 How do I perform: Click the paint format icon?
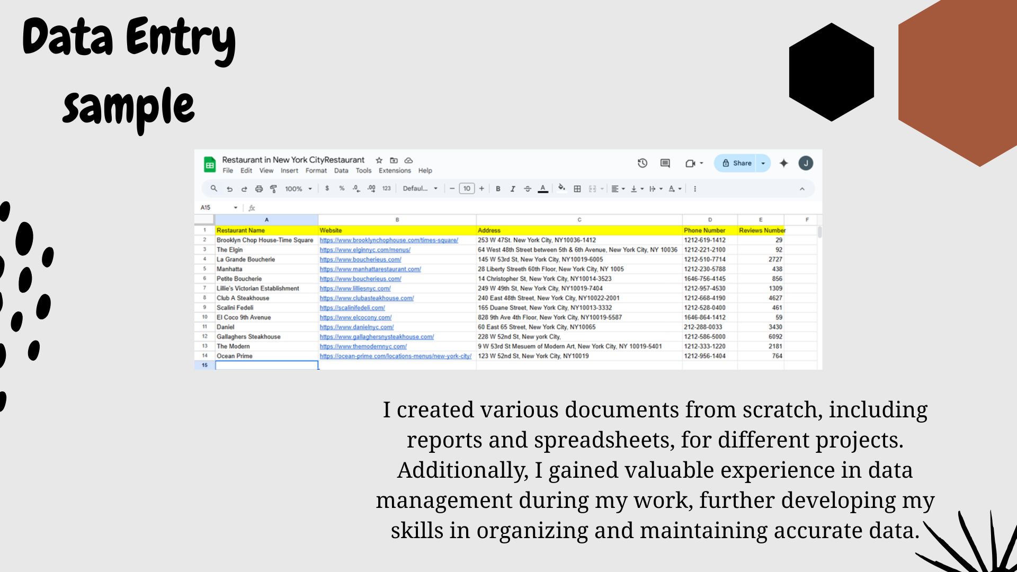pyautogui.click(x=273, y=189)
